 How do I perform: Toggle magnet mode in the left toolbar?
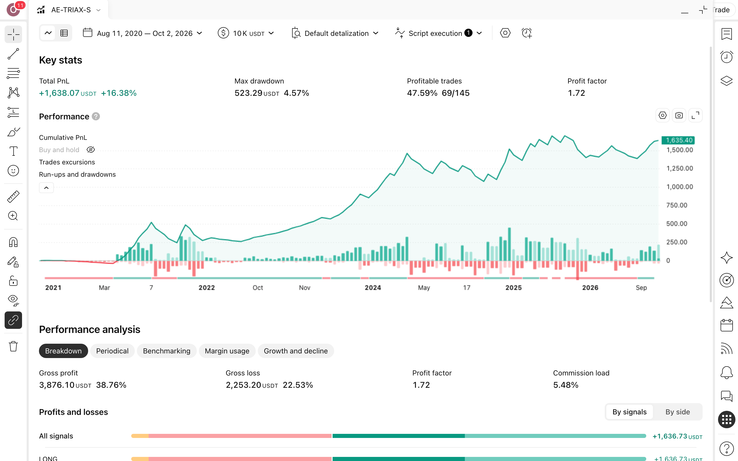point(13,242)
